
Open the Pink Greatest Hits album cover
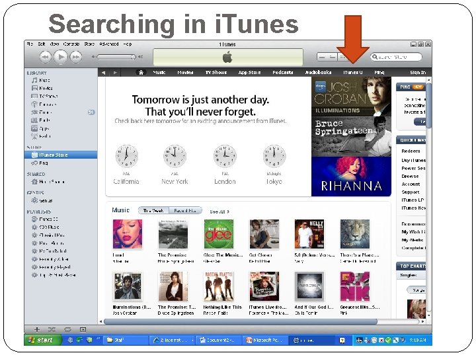tap(355, 286)
